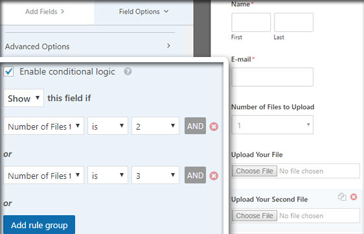Click the E-mail input field
The height and width of the screenshot is (234, 364).
click(x=272, y=77)
